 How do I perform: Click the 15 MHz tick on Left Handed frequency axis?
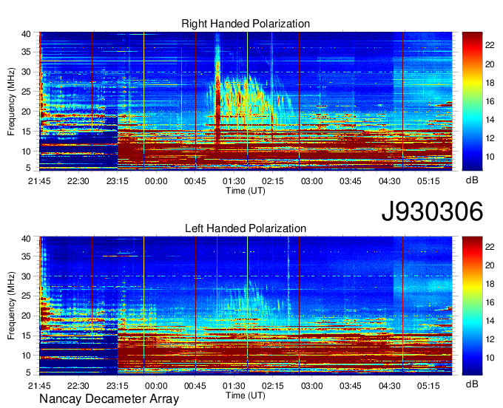26,336
